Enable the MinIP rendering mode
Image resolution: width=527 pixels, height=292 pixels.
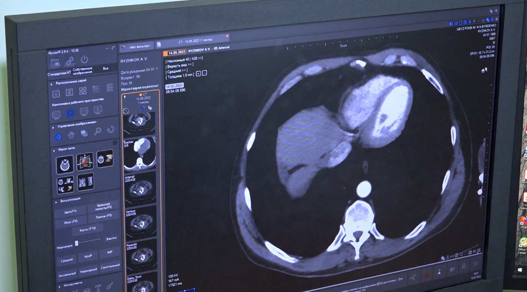tap(88, 256)
